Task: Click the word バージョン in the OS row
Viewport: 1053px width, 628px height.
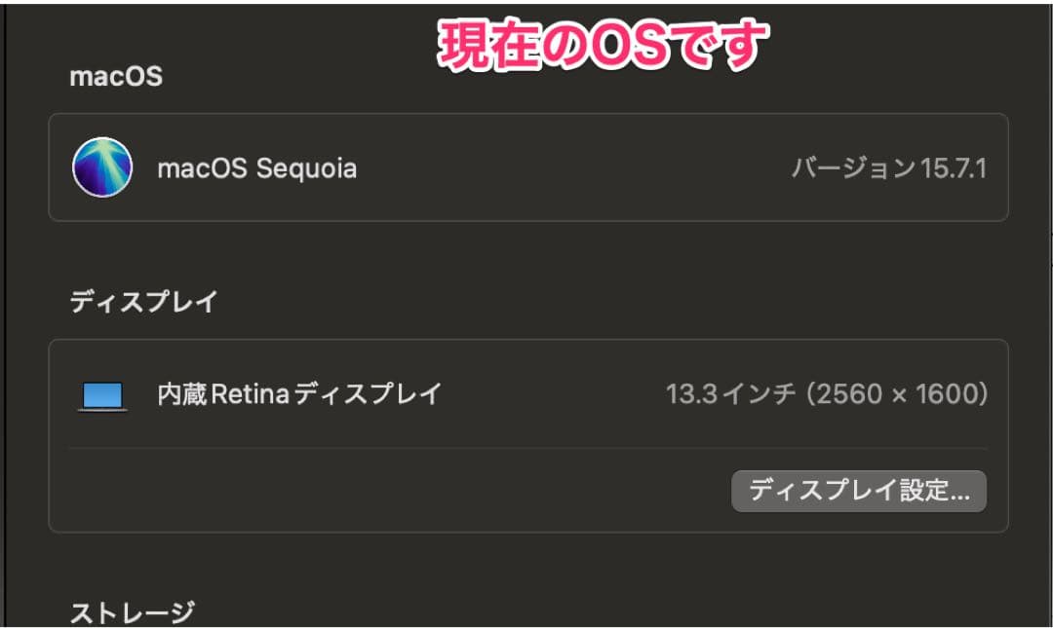Action: (x=853, y=168)
